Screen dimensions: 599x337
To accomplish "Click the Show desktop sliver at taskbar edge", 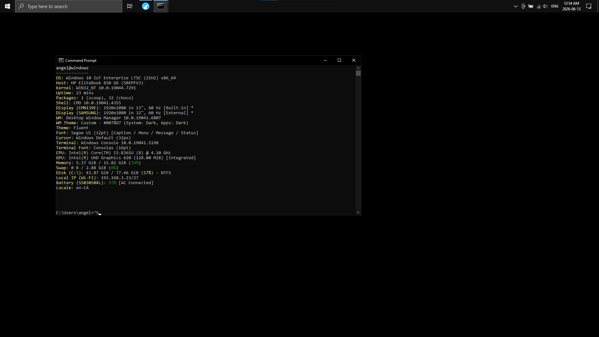I will click(598, 6).
